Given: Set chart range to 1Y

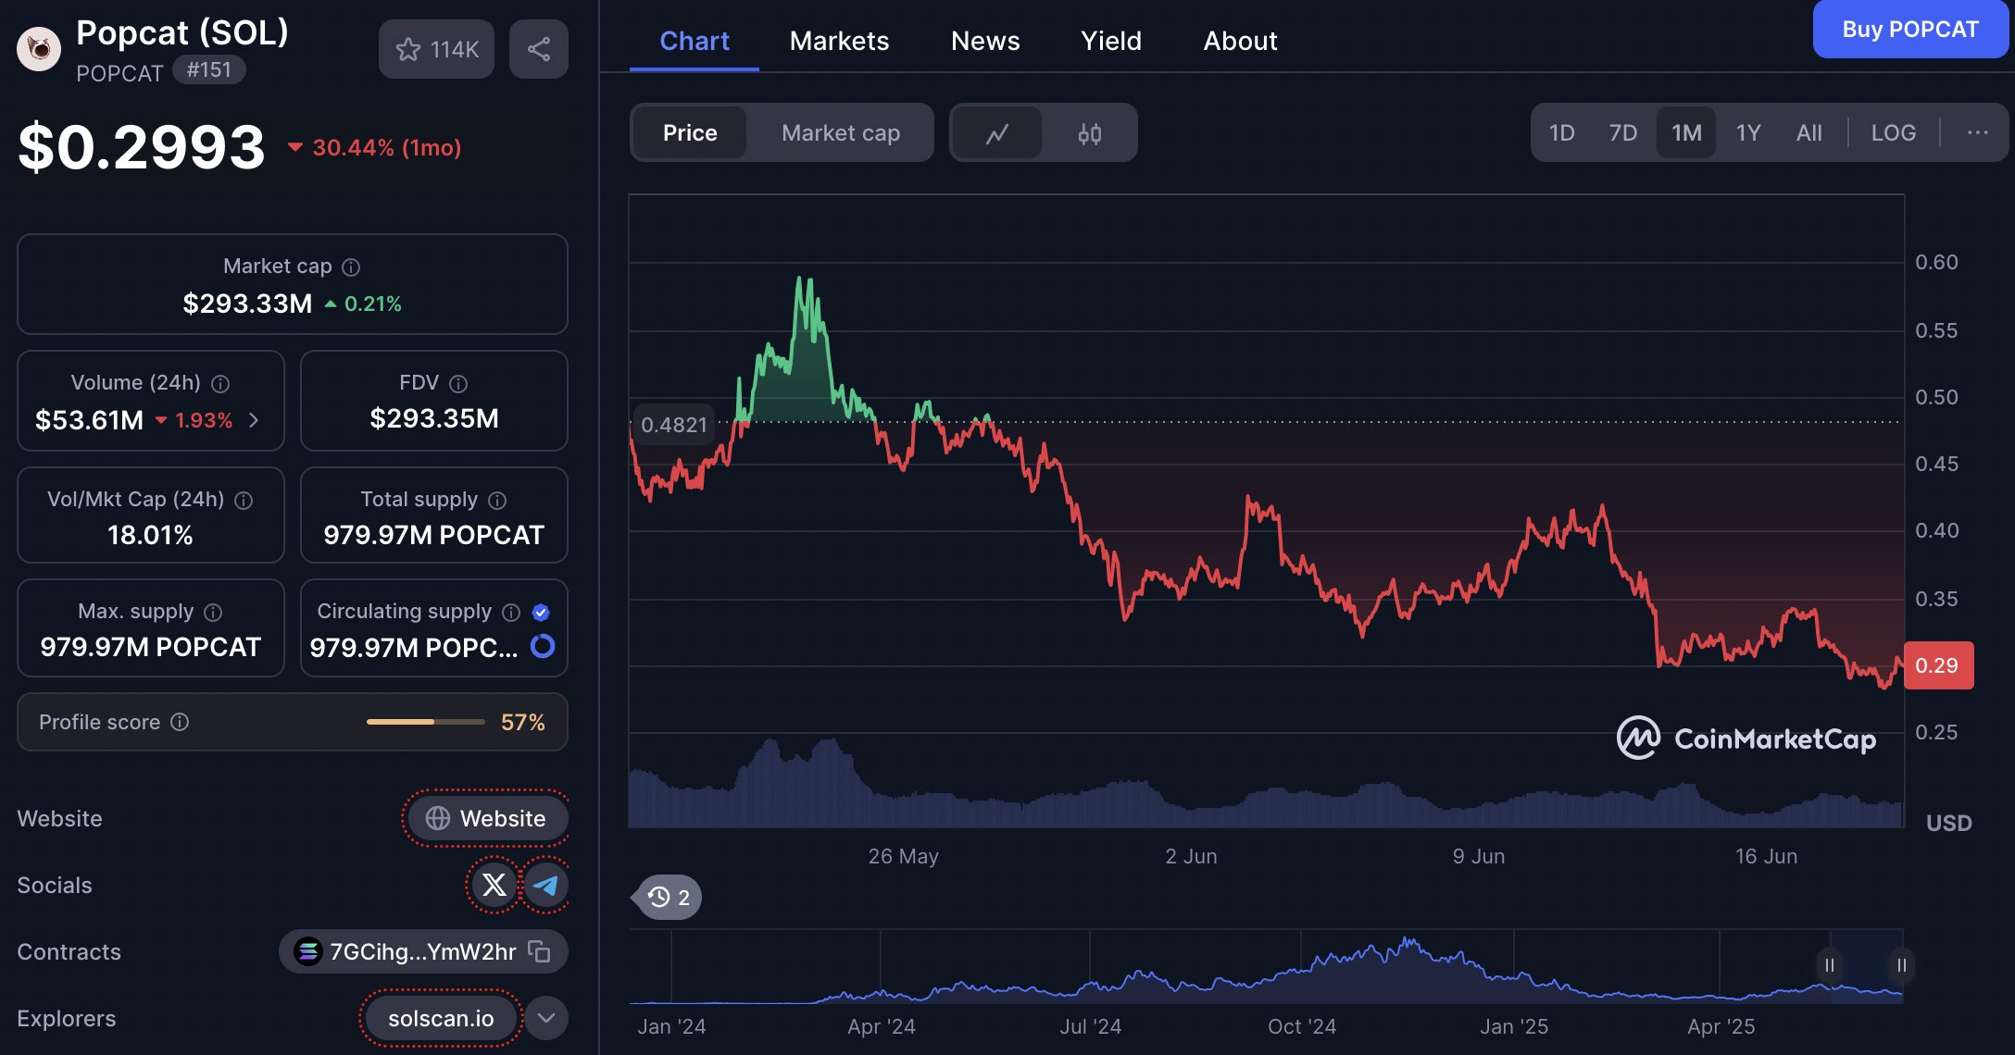Looking at the screenshot, I should click(x=1748, y=133).
